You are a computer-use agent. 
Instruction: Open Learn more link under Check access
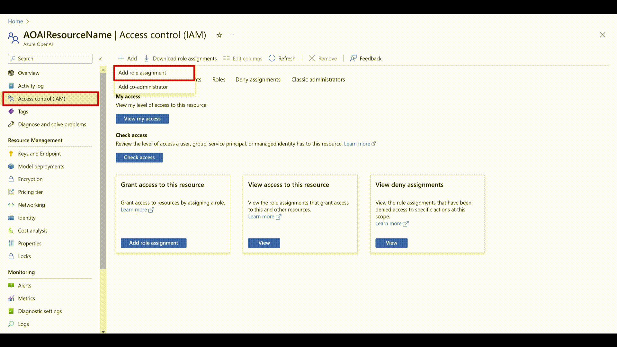(360, 144)
